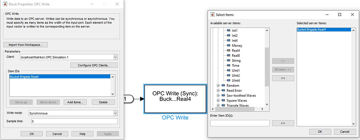This screenshot has width=360, height=140.
Task: Click the Saw-toothed Waves group icon
Action: 223,96
